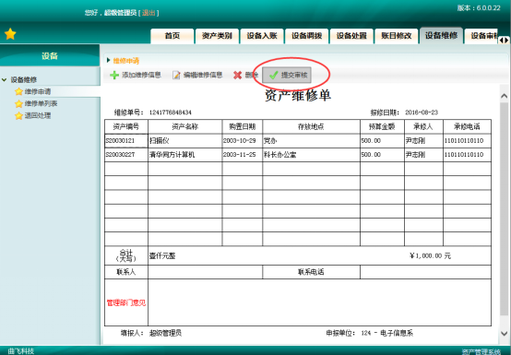Click repair order number 1241776848434
This screenshot has height=355, width=511.
pyautogui.click(x=171, y=112)
